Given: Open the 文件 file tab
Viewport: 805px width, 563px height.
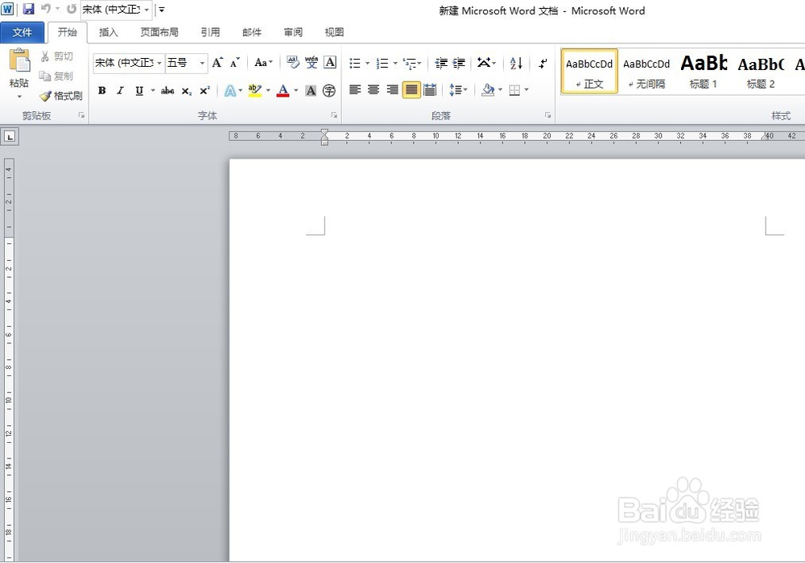Looking at the screenshot, I should [22, 32].
